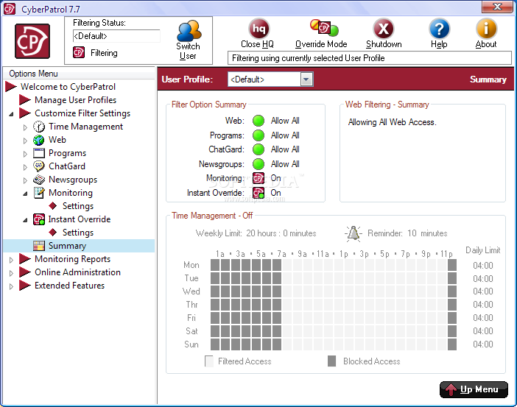Click the green Newsgroups Allow All indicator

[x=258, y=164]
